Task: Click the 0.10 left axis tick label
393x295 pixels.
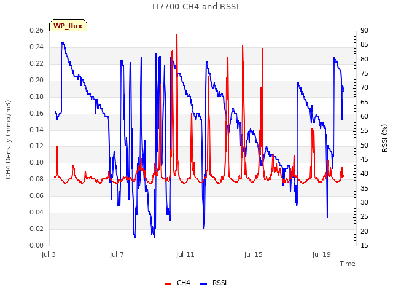Action: point(37,162)
